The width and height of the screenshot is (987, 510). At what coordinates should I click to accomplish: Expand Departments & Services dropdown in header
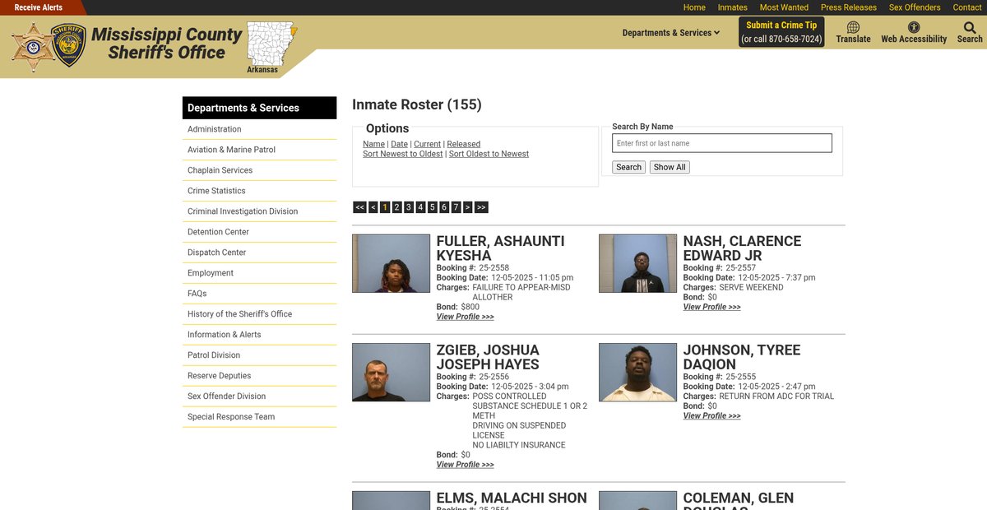[671, 33]
